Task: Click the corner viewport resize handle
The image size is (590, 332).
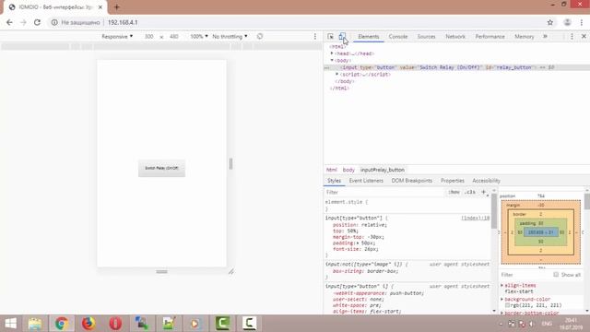Action: (x=231, y=271)
